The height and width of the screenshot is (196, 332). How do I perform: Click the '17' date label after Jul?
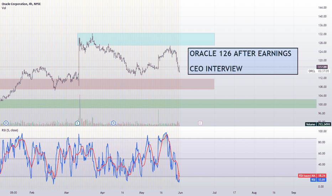pyautogui.click(x=234, y=192)
